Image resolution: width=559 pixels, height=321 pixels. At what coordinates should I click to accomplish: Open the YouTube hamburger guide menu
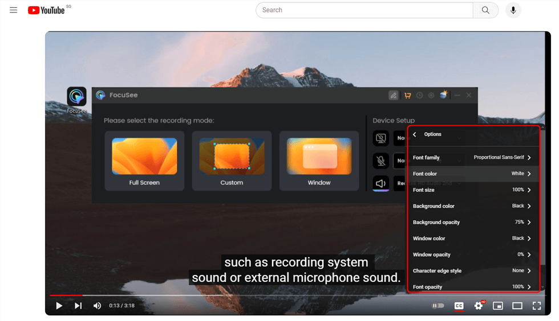[x=13, y=10]
